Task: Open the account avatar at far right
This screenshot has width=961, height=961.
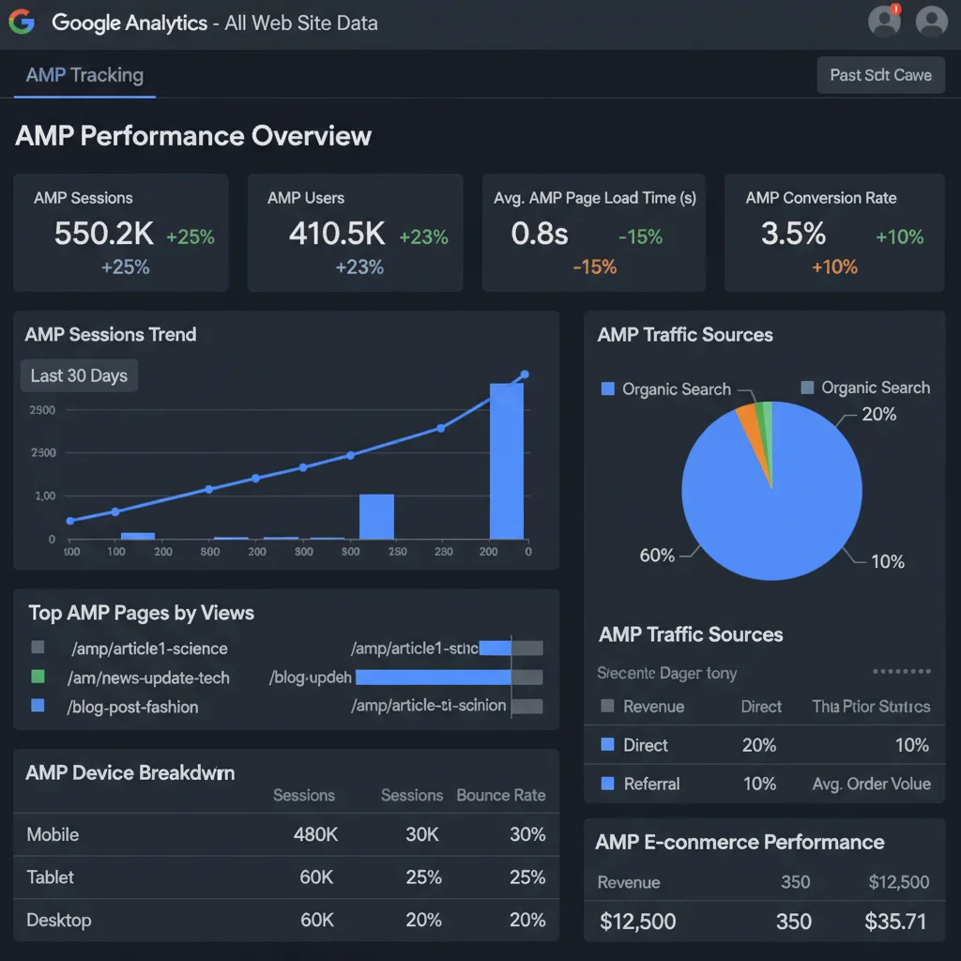Action: (932, 21)
